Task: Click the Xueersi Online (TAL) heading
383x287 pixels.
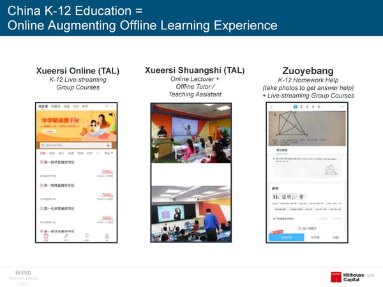Action: pos(77,71)
